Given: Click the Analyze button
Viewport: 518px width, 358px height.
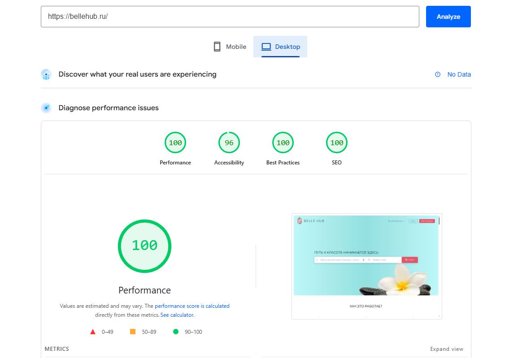Looking at the screenshot, I should pos(448,17).
